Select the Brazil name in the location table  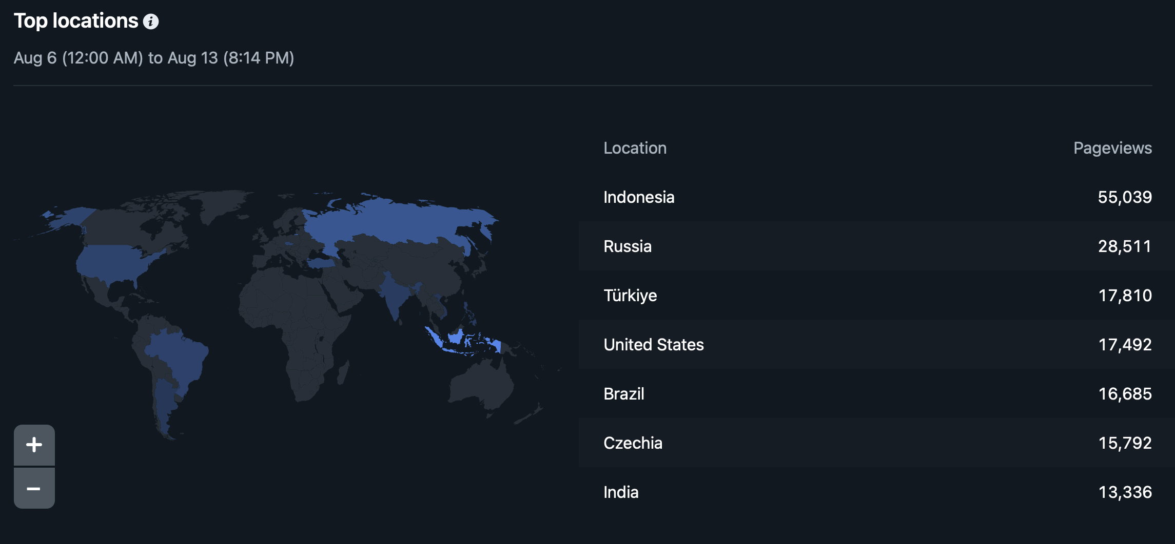pos(623,394)
